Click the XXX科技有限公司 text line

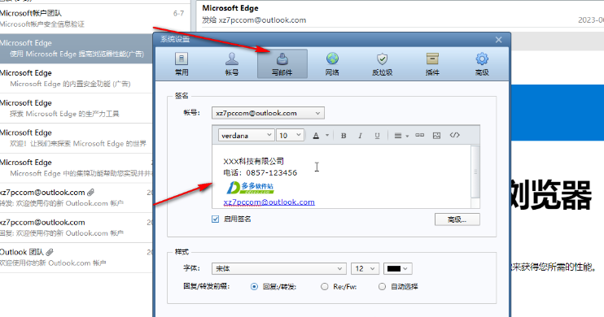(x=253, y=161)
